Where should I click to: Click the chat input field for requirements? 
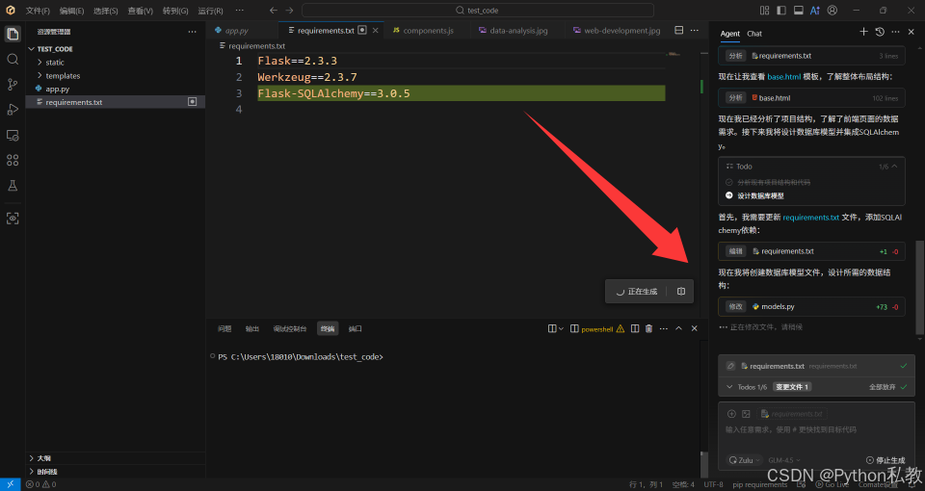pos(815,429)
